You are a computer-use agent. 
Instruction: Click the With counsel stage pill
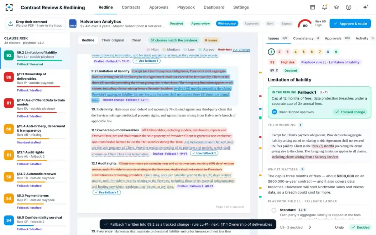click(x=227, y=23)
